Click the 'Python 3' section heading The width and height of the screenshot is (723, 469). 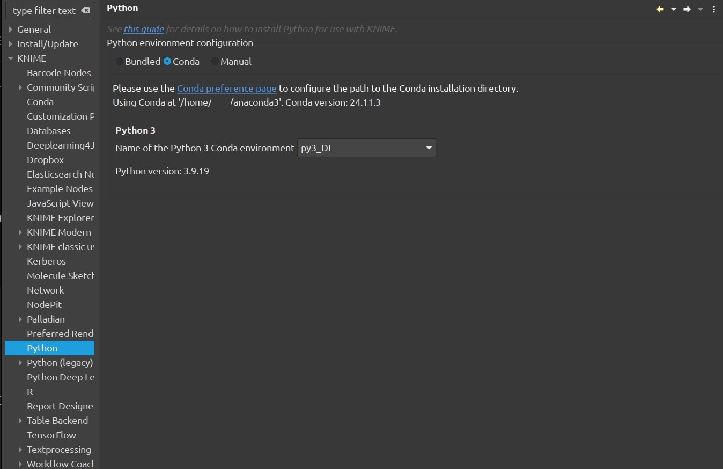point(135,130)
